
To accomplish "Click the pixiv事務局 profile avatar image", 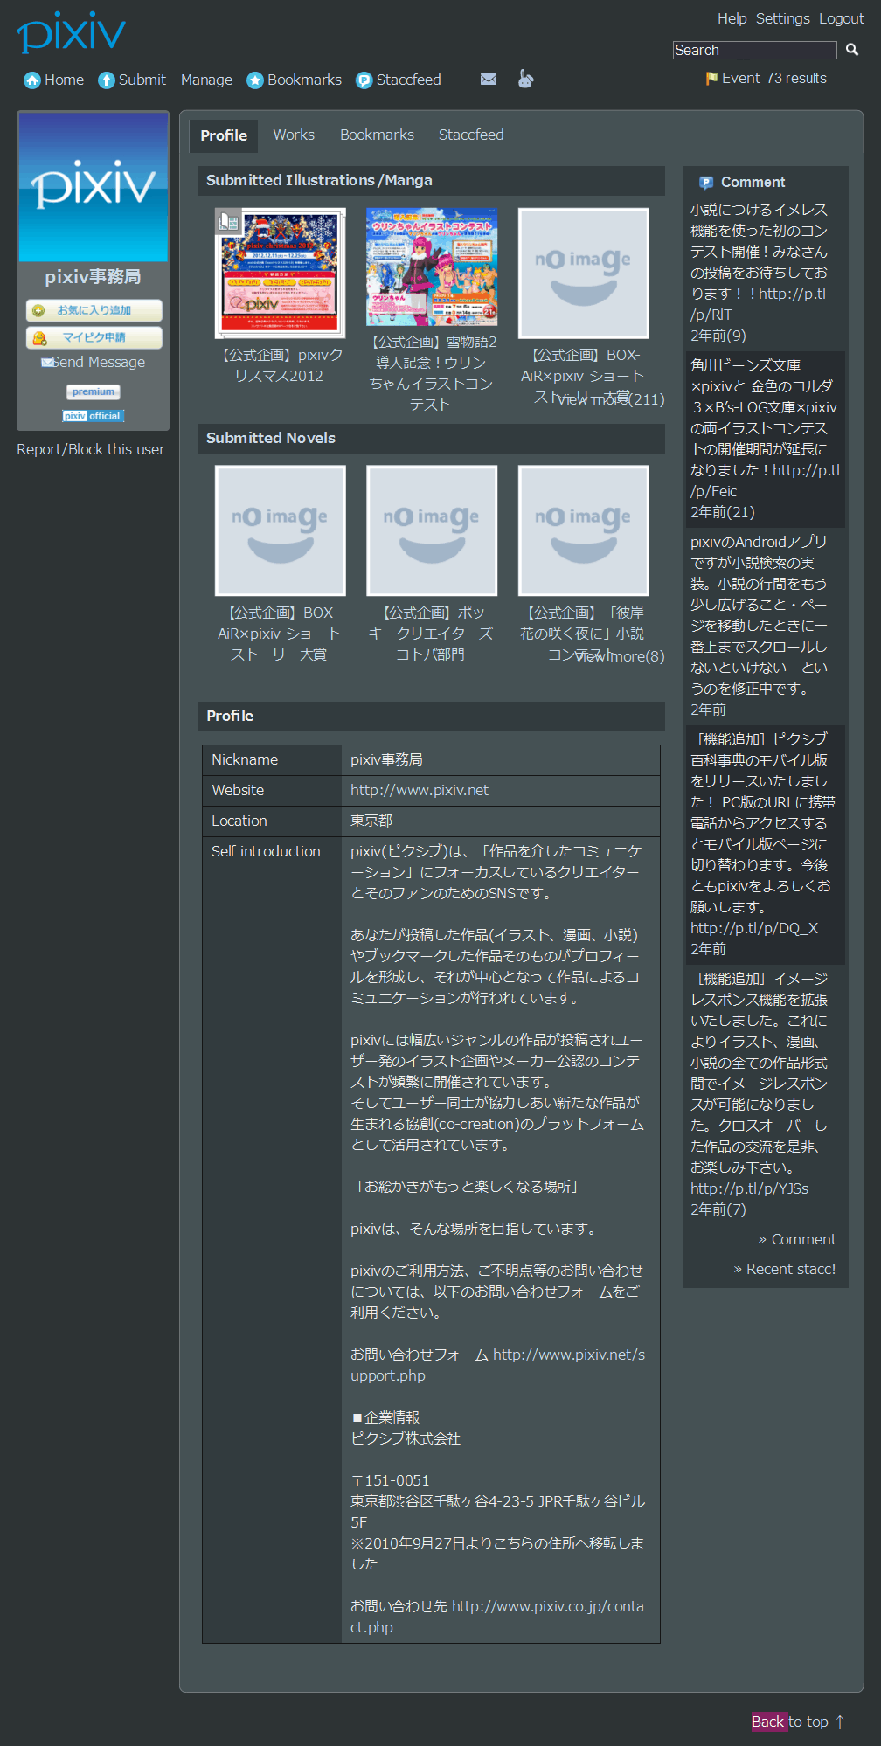I will [x=94, y=187].
